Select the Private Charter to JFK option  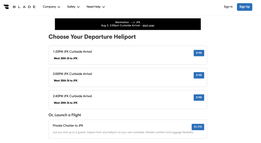tap(68, 126)
